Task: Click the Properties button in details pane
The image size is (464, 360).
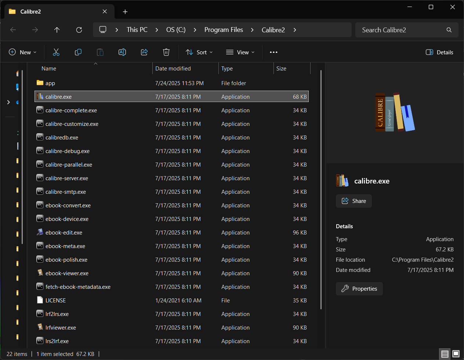Action: [359, 289]
